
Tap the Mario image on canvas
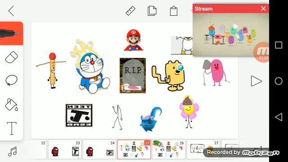tap(133, 40)
